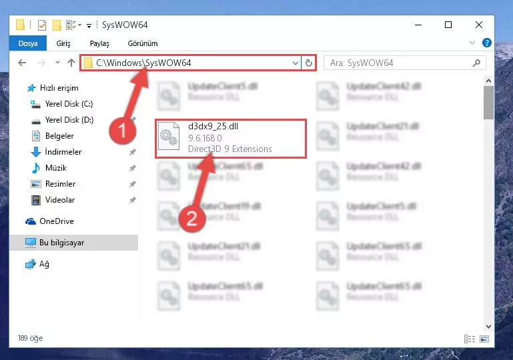Open the blue Help question mark icon
Viewport: 513px width, 360px height.
[x=486, y=43]
